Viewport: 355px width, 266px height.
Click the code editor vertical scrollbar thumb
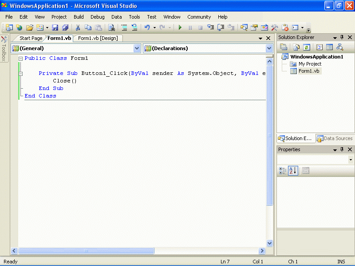269,135
